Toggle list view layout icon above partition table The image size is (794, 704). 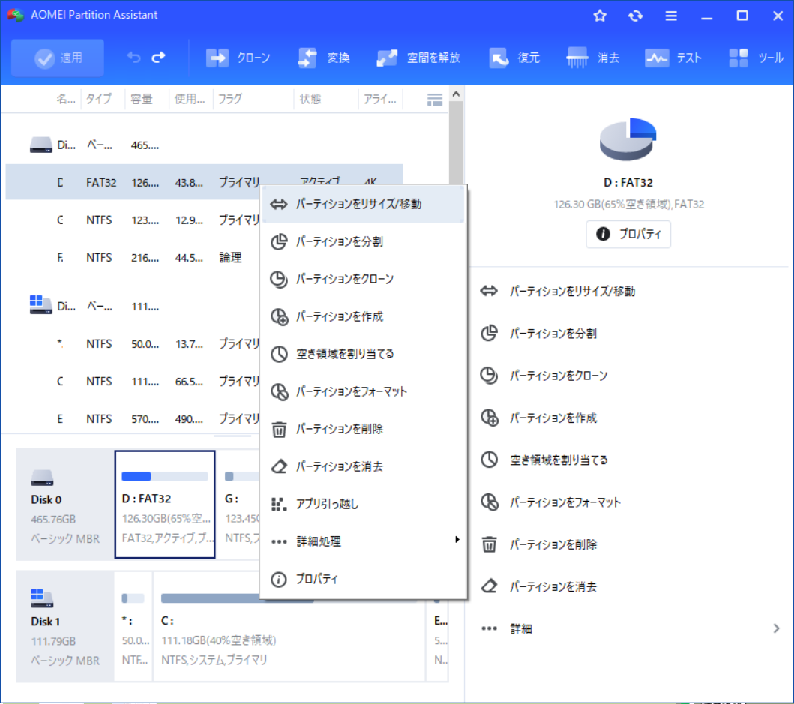[x=434, y=99]
